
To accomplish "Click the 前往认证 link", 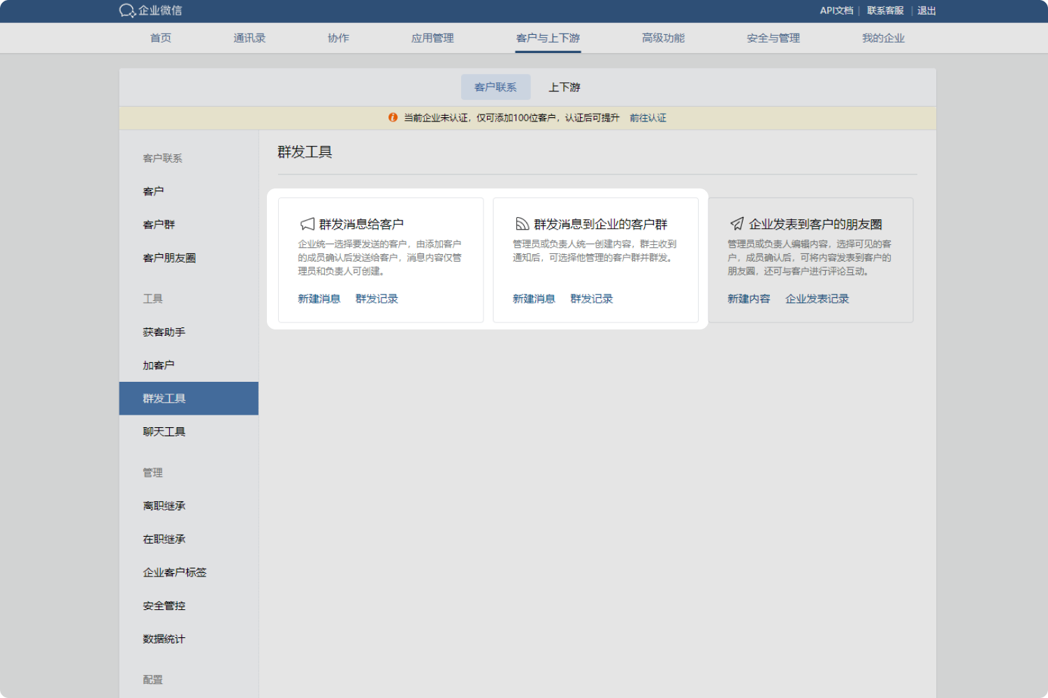I will [648, 118].
